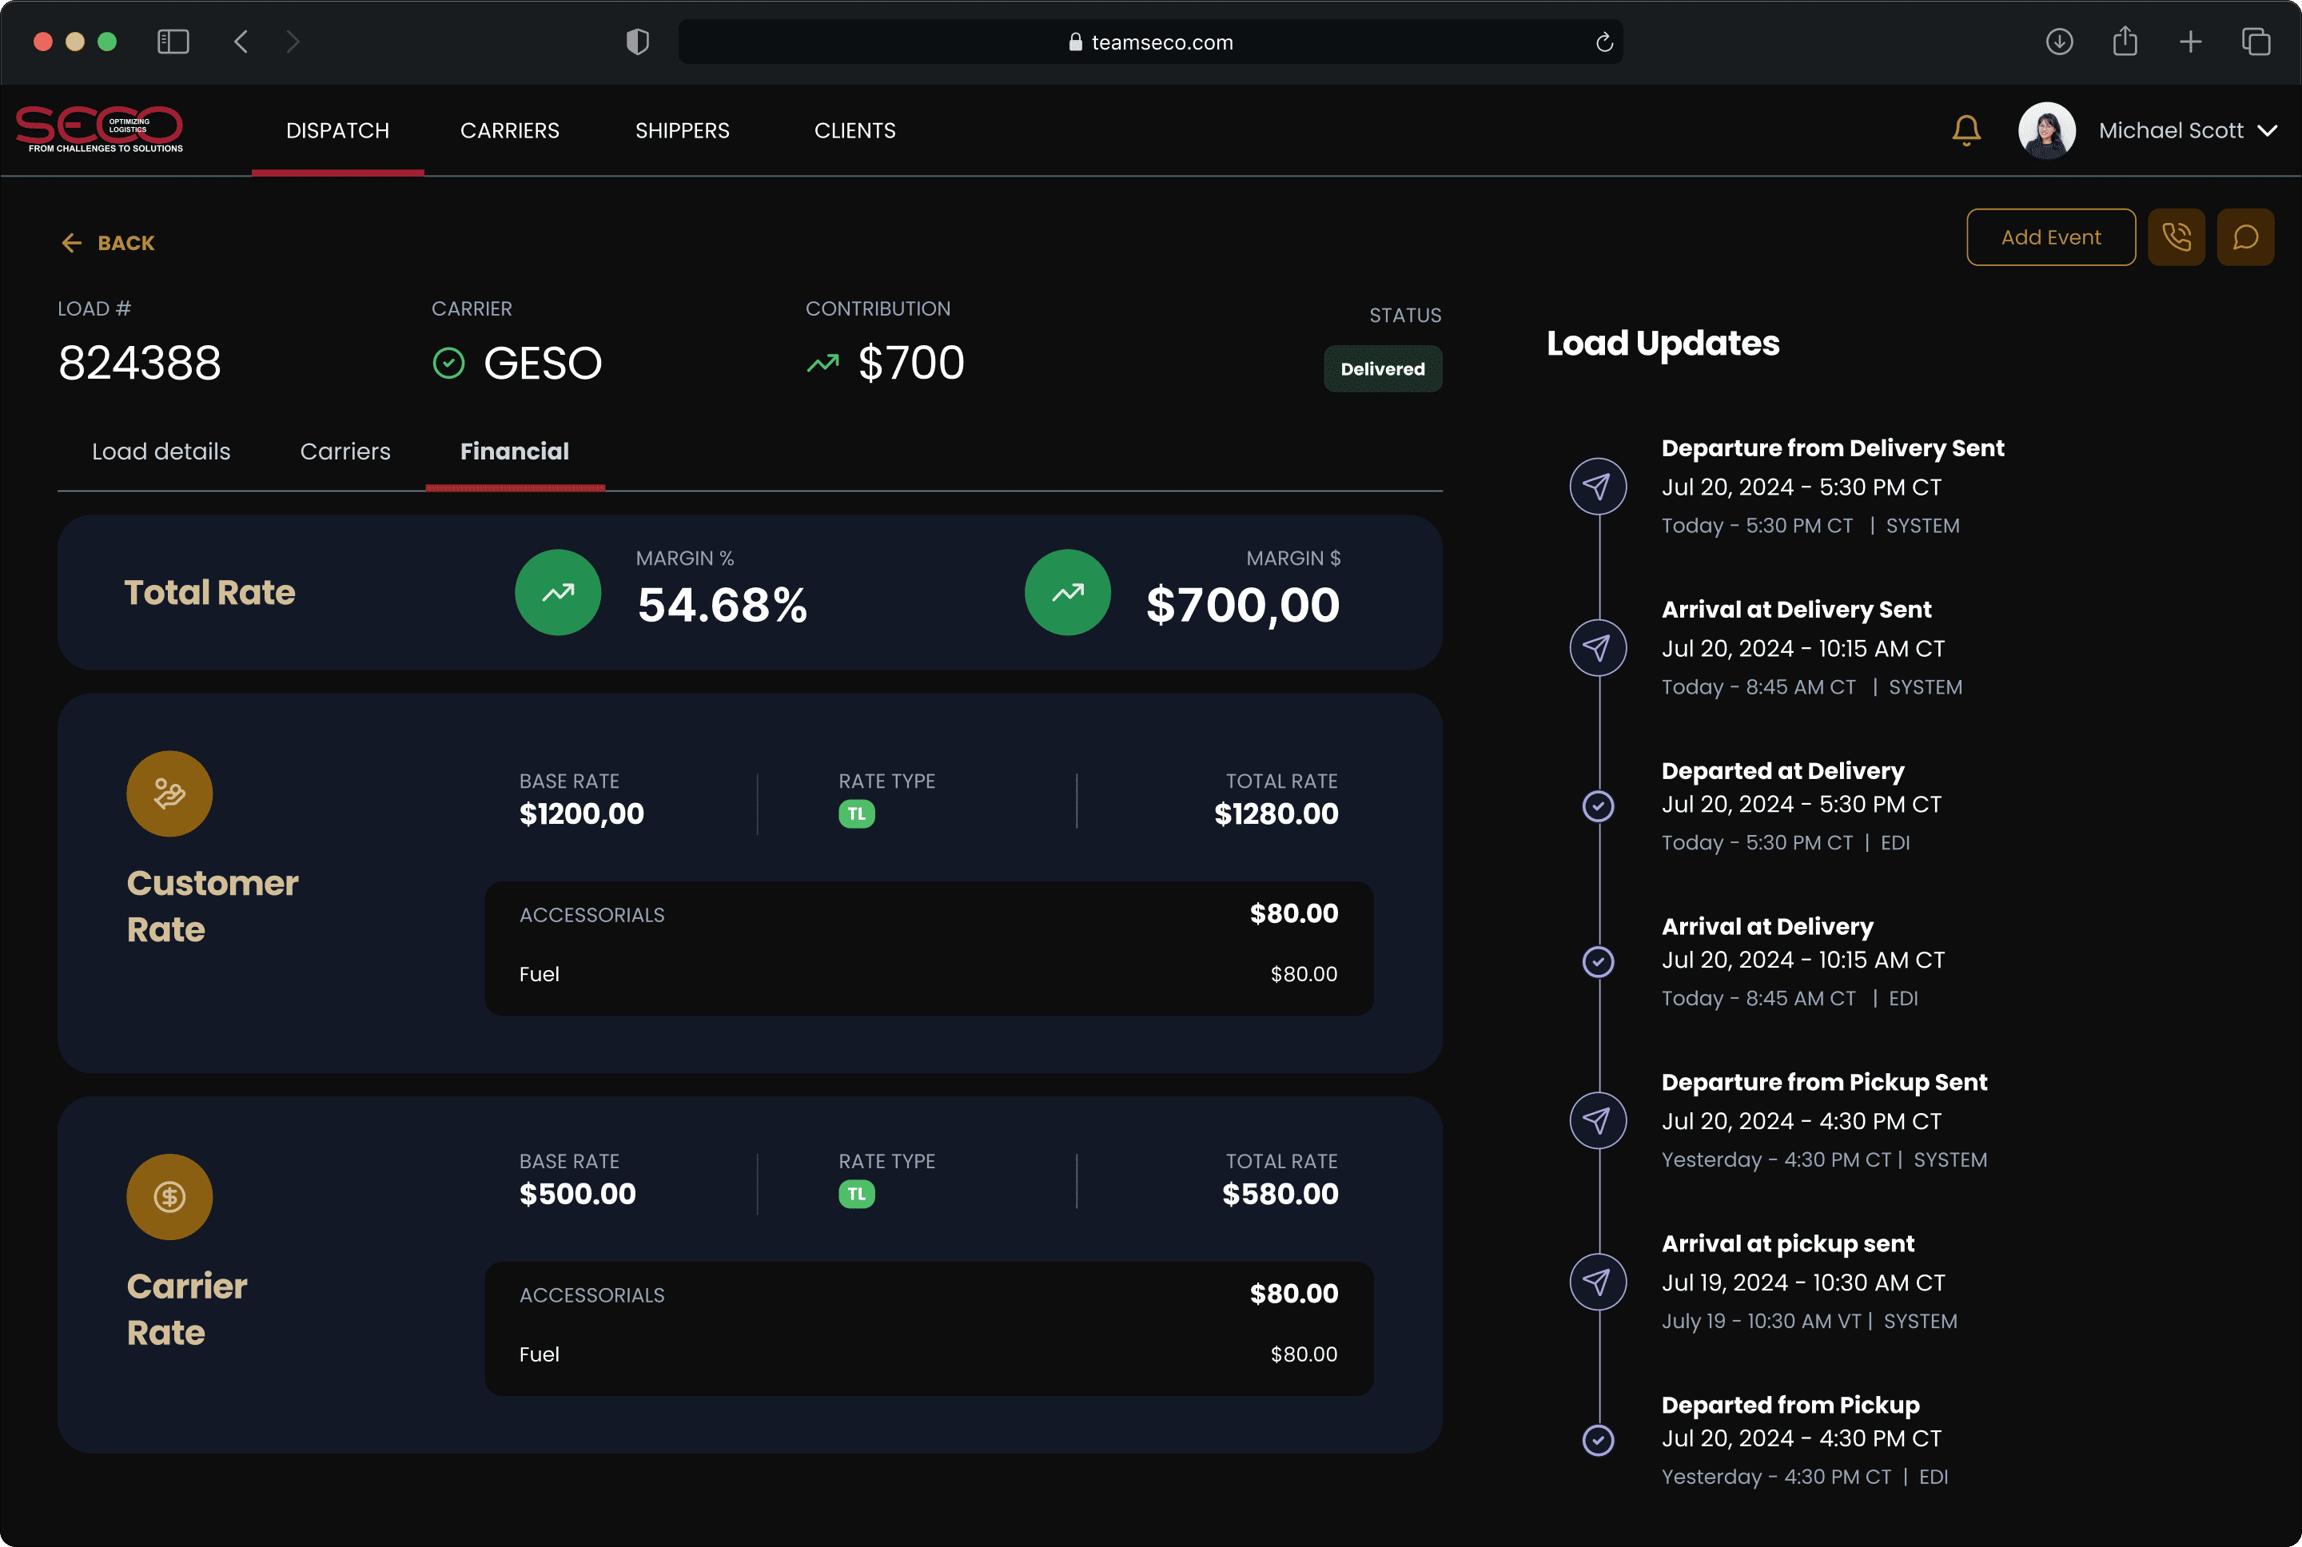Click the phone call icon button
This screenshot has height=1547, width=2302.
click(2176, 237)
